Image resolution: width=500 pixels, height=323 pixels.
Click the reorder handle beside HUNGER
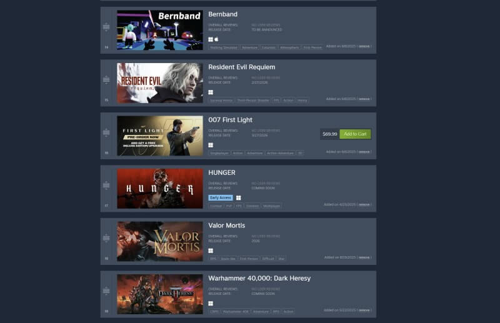[106, 185]
